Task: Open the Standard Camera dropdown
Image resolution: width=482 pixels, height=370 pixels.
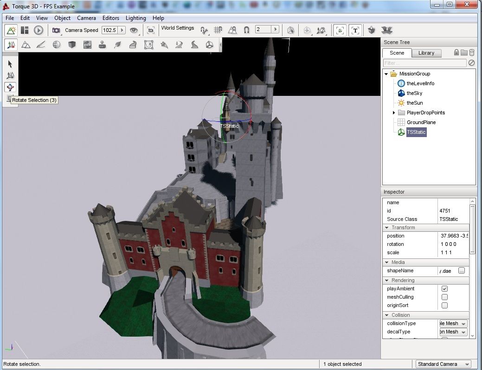Action: (x=443, y=364)
